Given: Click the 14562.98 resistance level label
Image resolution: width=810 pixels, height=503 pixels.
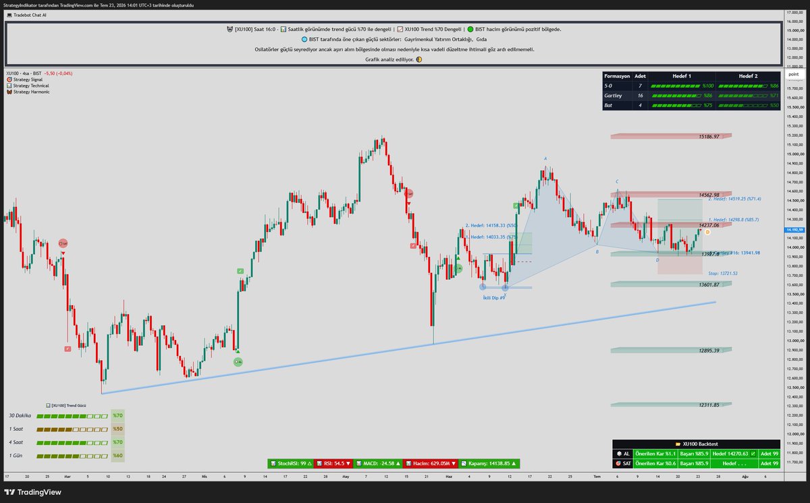Looking at the screenshot, I should (x=709, y=194).
